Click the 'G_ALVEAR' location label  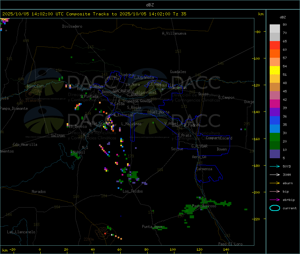click(199, 146)
